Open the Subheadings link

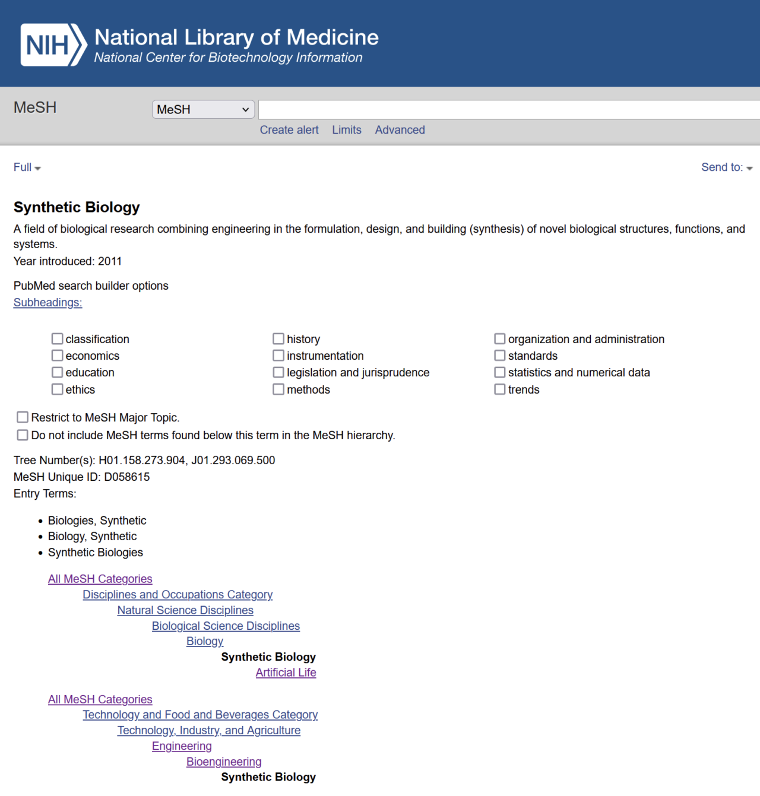pos(48,303)
